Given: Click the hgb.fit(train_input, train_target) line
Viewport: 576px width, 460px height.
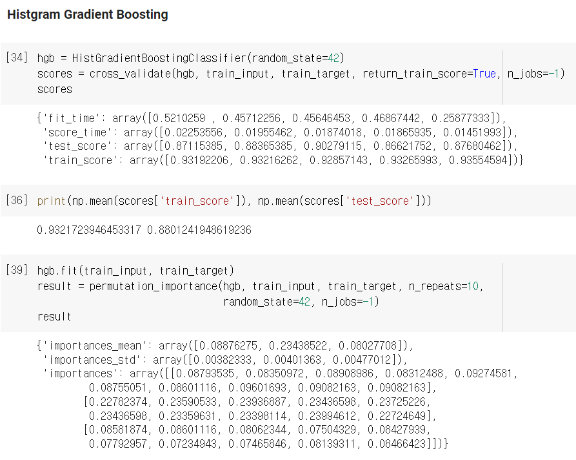Looking at the screenshot, I should [x=135, y=271].
